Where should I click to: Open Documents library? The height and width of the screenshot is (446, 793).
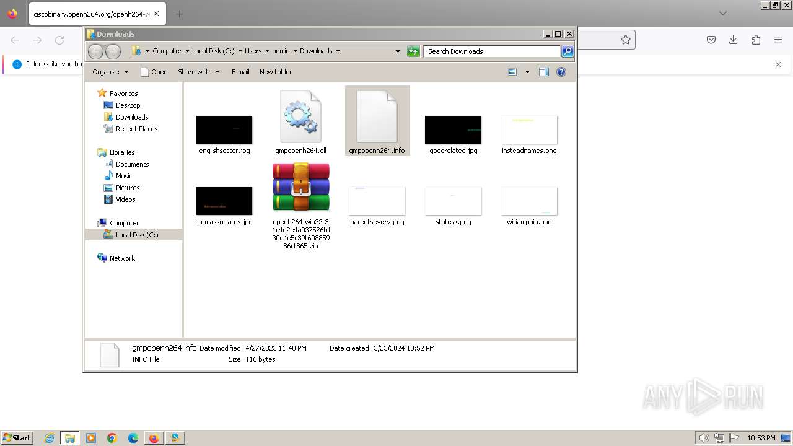click(132, 164)
